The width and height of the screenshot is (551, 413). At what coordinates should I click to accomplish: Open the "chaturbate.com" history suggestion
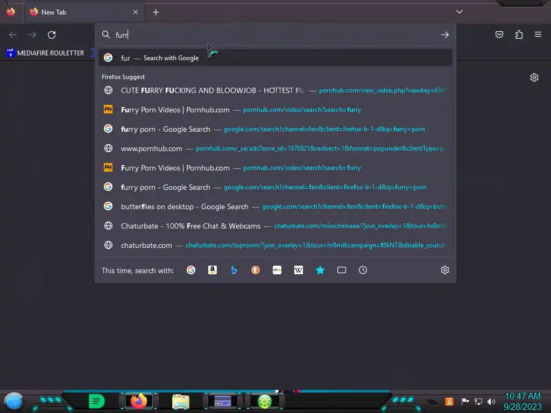pyautogui.click(x=275, y=245)
